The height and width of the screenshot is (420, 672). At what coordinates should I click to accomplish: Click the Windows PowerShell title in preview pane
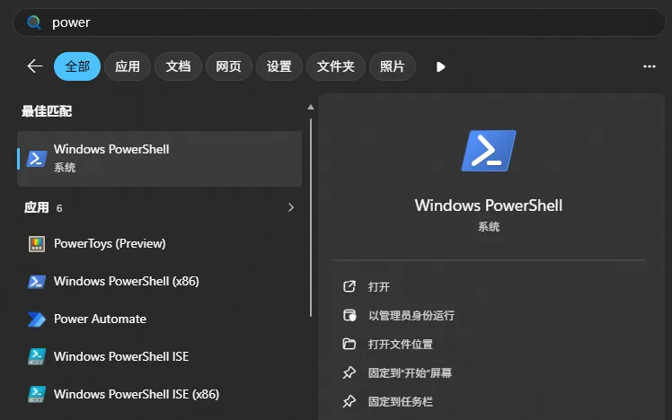[x=489, y=206]
